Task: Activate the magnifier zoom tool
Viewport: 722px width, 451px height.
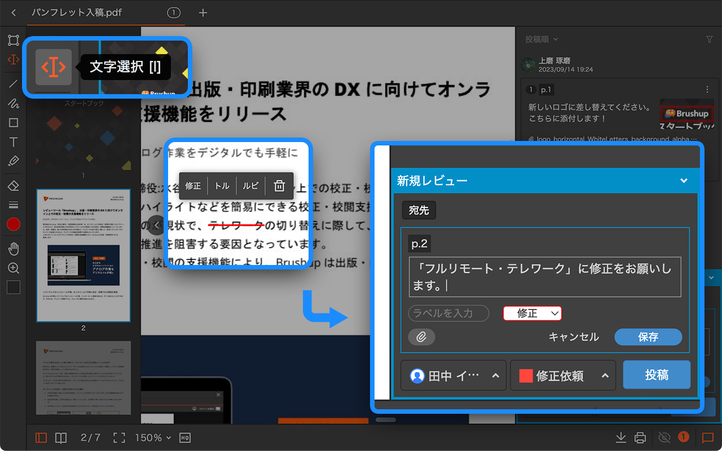Action: pos(14,268)
